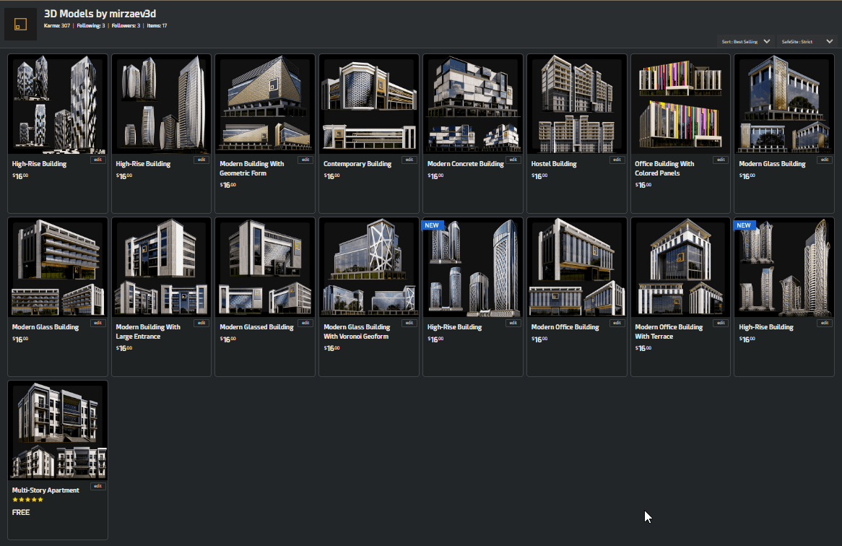The width and height of the screenshot is (842, 546).
Task: Click the $16 price under Contemporary Building
Action: [331, 176]
